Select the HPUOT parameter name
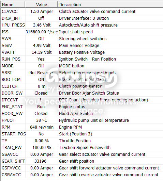Image resolution: width=163 pixels, height=181 pixels. (9, 120)
